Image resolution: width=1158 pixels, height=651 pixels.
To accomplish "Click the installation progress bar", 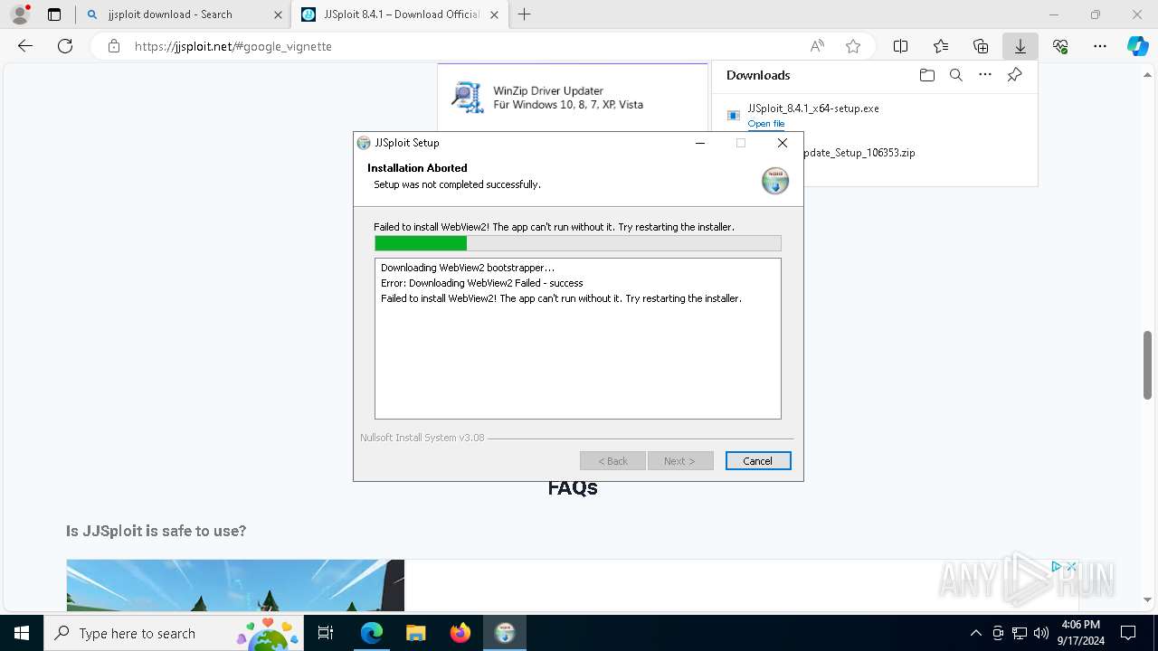I will coord(578,243).
